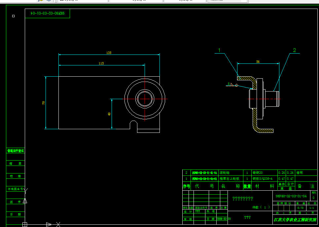The height and width of the screenshot is (227, 319).
Task: Click the UCS origin icon at the drawing corner
Action: click(x=25, y=225)
